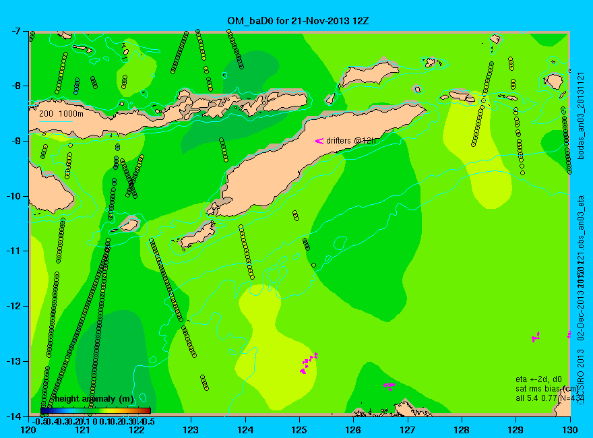Click the "drifters @12h" legend label
Viewport: 593px width, 438px height.
pyautogui.click(x=351, y=141)
